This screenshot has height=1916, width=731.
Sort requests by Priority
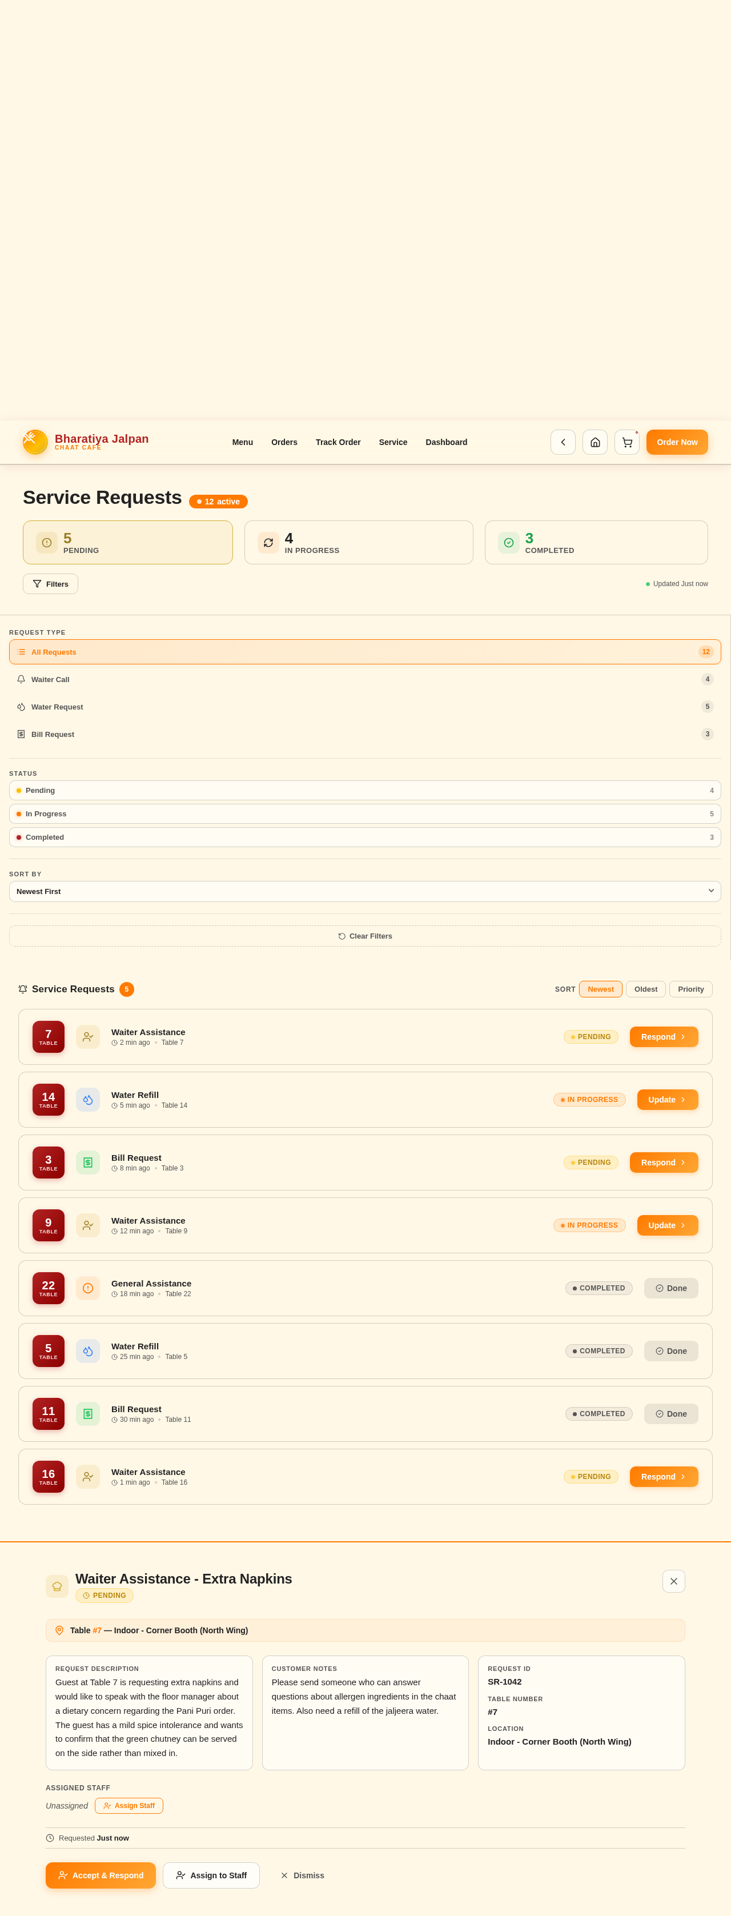coord(691,988)
